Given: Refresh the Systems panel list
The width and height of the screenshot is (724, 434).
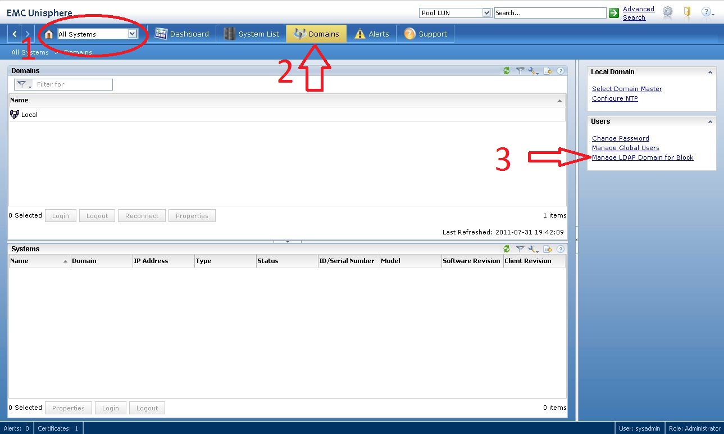Looking at the screenshot, I should pyautogui.click(x=507, y=249).
